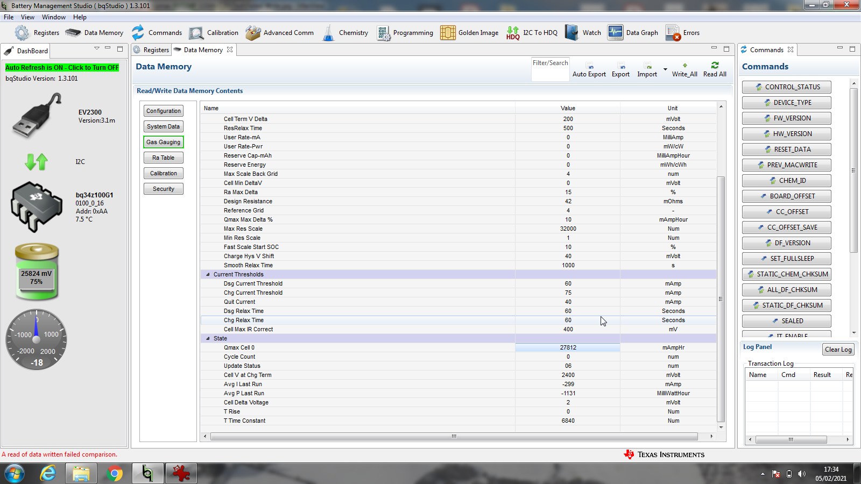Viewport: 861px width, 484px height.
Task: Collapse the Current Thresholds group
Action: point(208,275)
